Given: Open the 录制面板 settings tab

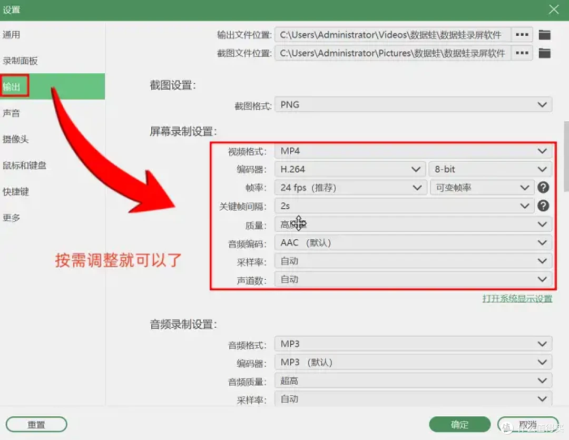Looking at the screenshot, I should (52, 61).
